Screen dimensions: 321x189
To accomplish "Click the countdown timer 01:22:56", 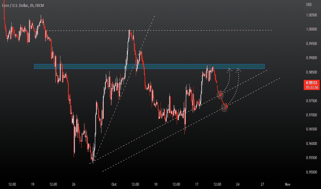I will (x=312, y=87).
